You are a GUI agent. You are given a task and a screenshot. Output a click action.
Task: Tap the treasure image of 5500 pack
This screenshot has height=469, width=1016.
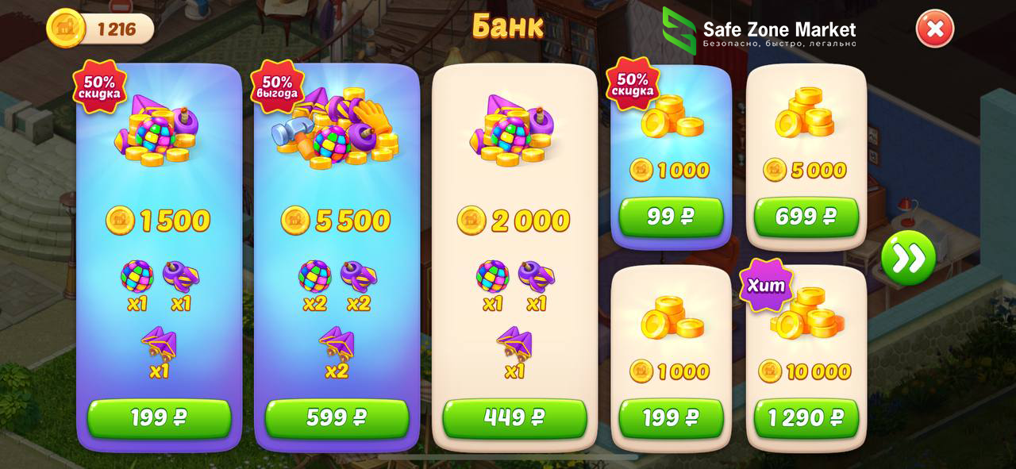[337, 129]
